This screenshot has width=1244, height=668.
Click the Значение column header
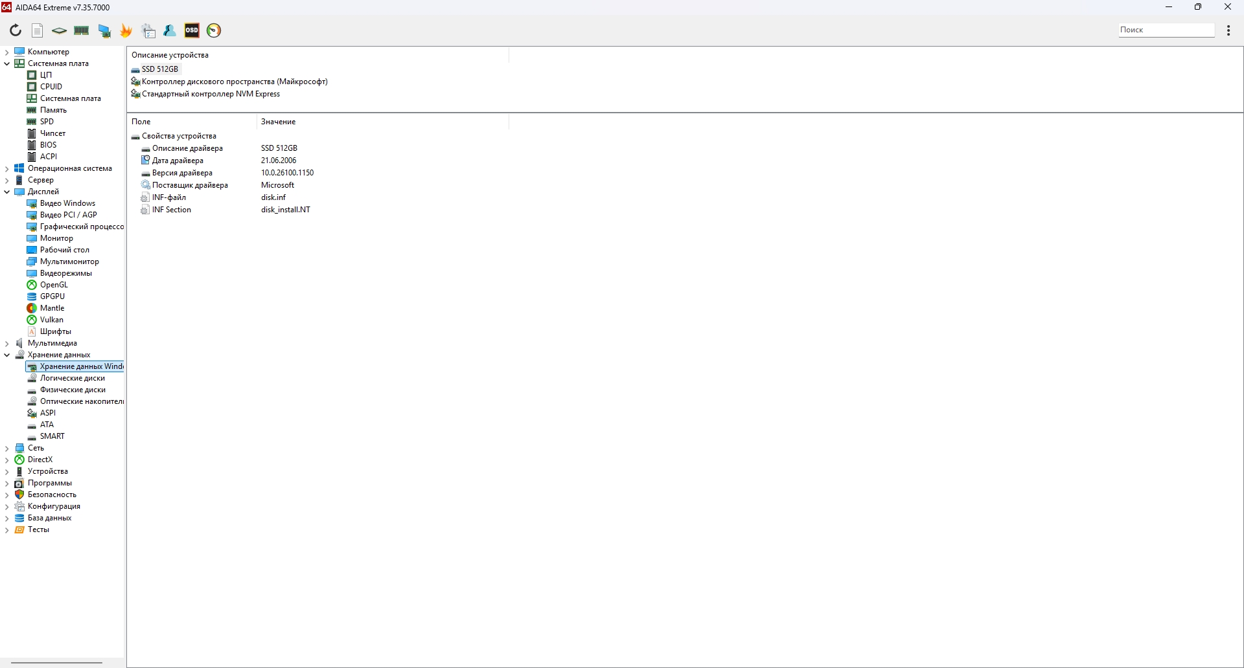[x=382, y=122]
